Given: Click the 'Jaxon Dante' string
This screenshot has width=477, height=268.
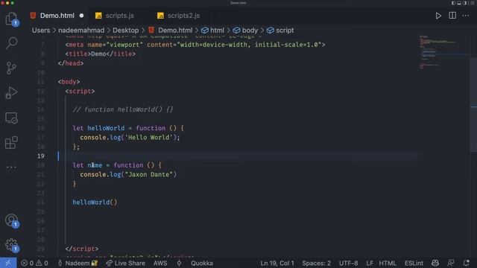Looking at the screenshot, I should [x=149, y=174].
